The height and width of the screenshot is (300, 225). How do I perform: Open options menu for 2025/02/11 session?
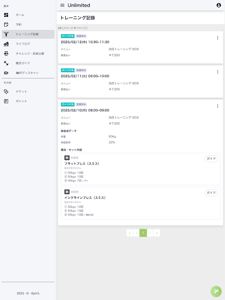(217, 72)
